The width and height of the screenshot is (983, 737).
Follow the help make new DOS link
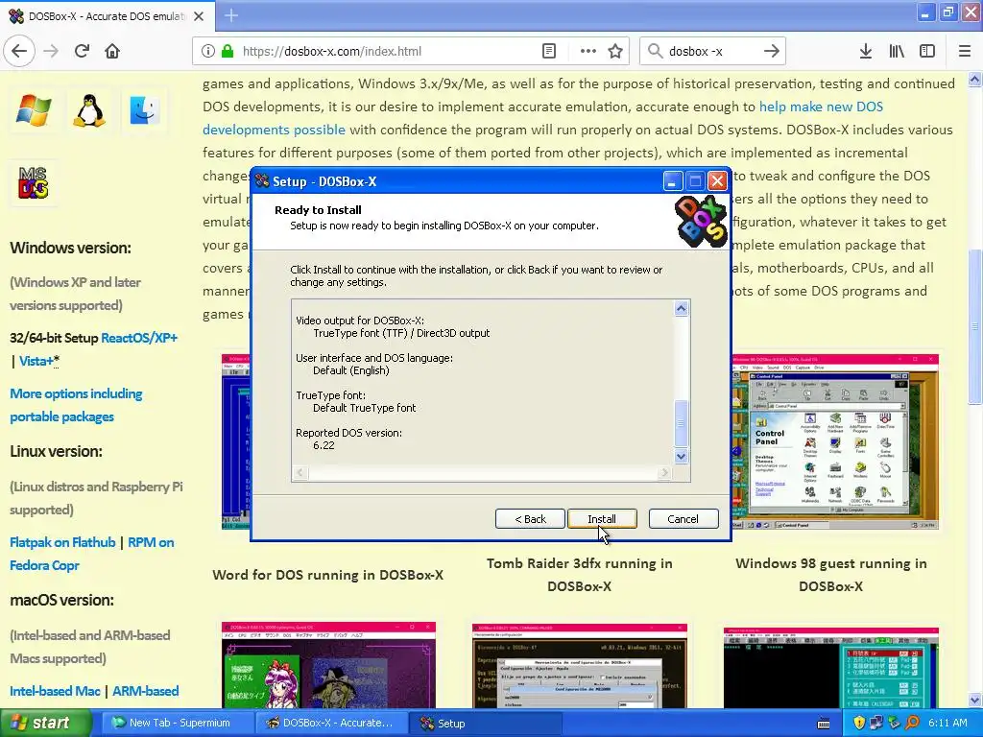[821, 107]
